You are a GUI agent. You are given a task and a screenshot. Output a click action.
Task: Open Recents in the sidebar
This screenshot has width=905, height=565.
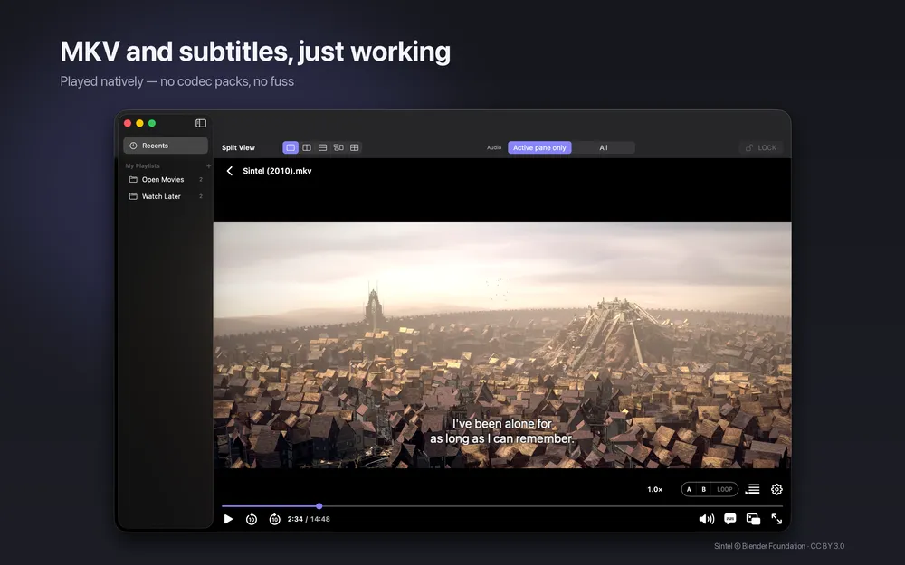pyautogui.click(x=166, y=146)
